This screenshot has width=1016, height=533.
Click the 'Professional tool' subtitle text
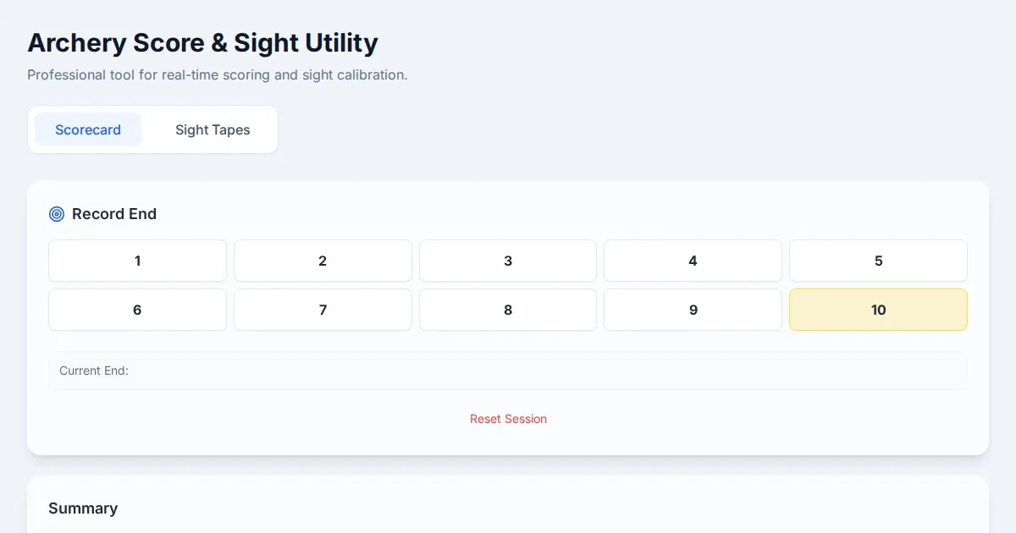[x=217, y=74]
